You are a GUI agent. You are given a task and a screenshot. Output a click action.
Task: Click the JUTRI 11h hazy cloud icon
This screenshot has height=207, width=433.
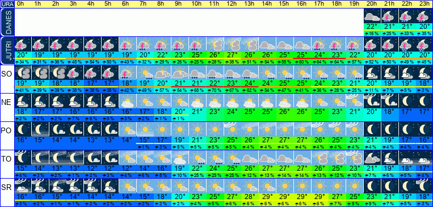point(215,44)
